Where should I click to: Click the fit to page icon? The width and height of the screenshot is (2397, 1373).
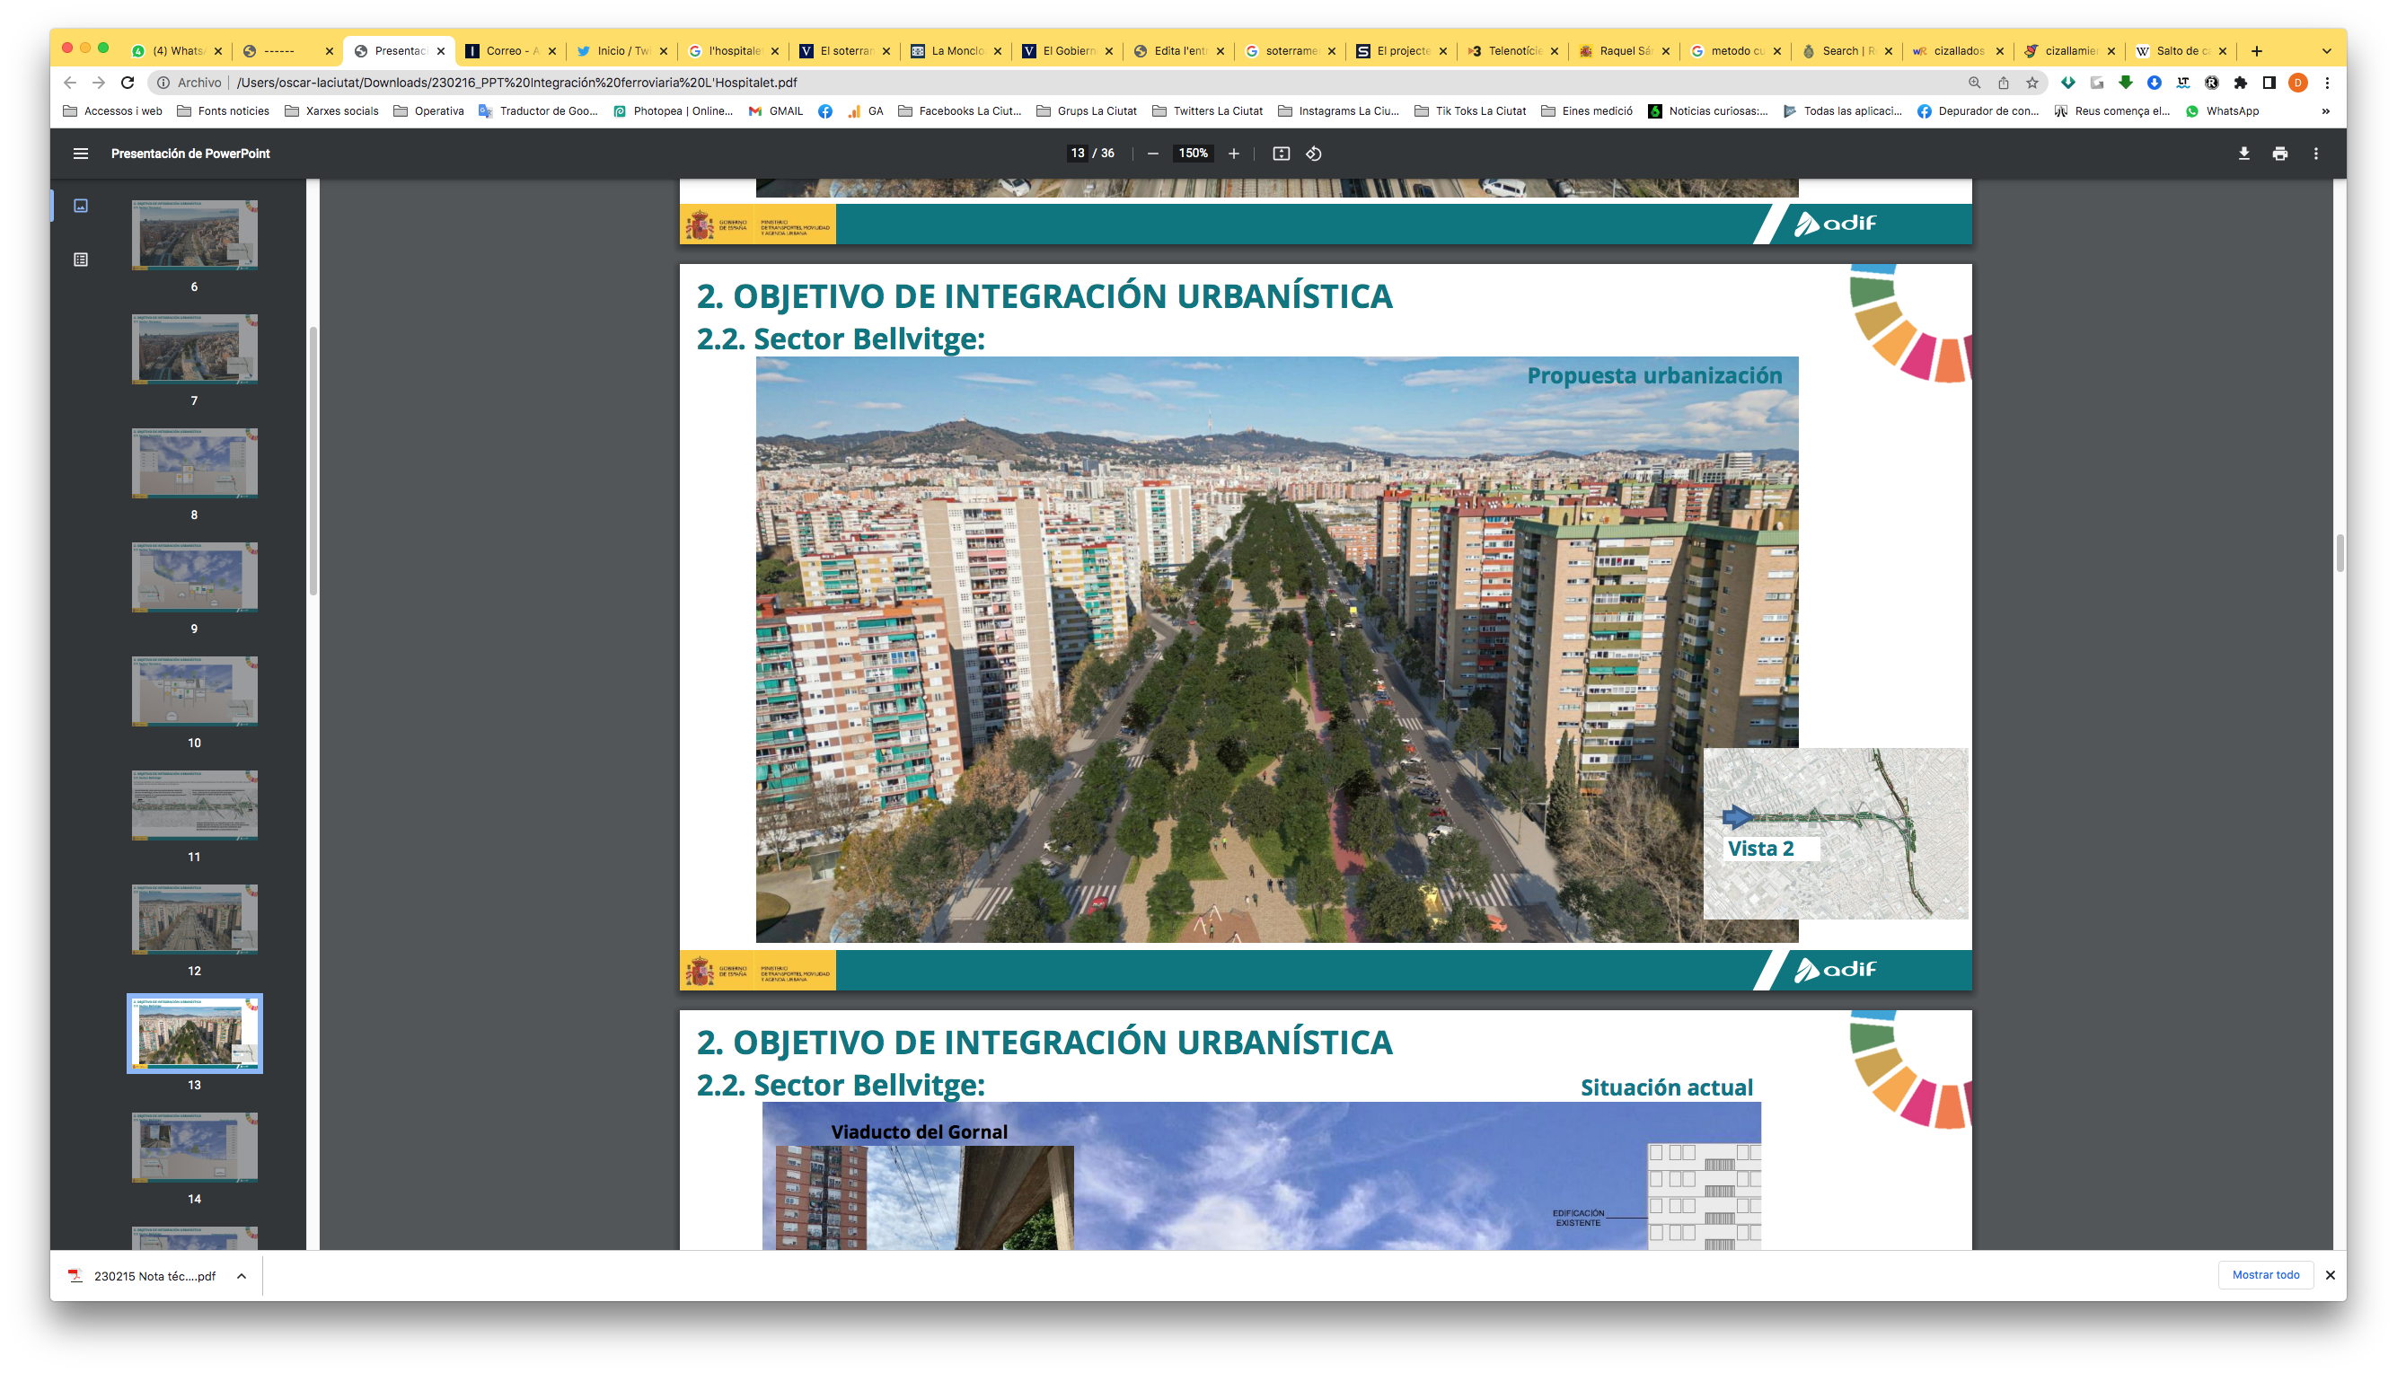[1281, 154]
